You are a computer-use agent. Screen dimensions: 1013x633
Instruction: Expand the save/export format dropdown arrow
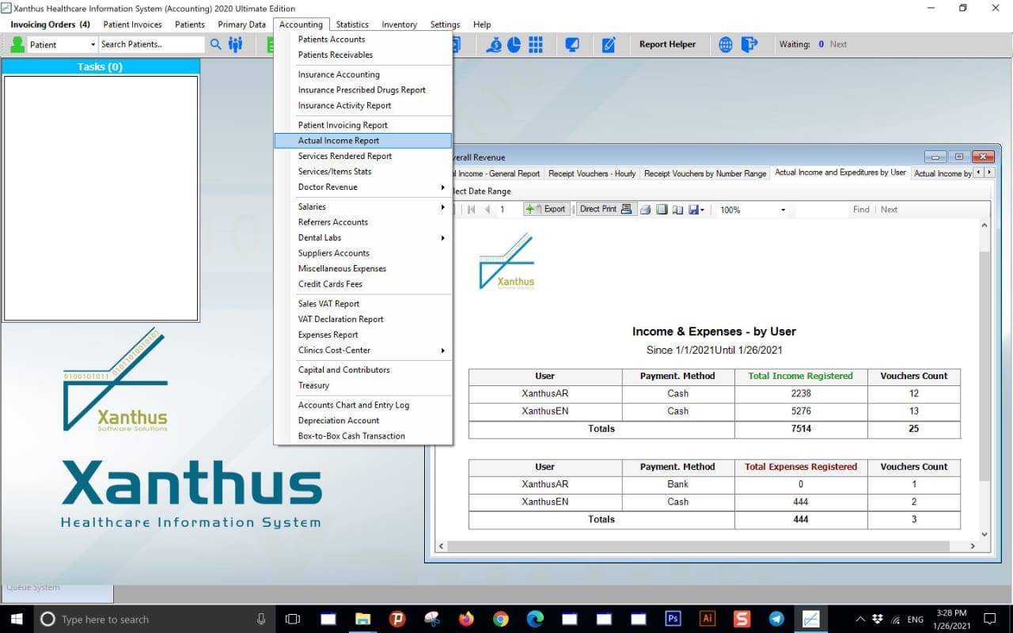pyautogui.click(x=703, y=210)
